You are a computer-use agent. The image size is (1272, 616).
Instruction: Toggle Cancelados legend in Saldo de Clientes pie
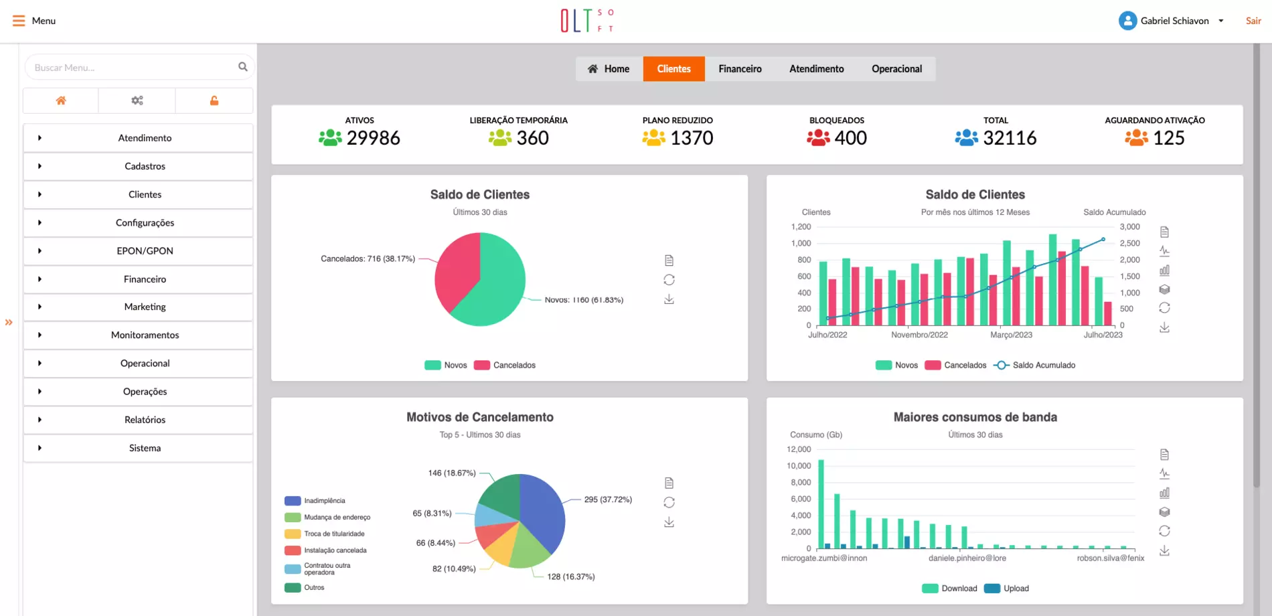[x=505, y=365]
